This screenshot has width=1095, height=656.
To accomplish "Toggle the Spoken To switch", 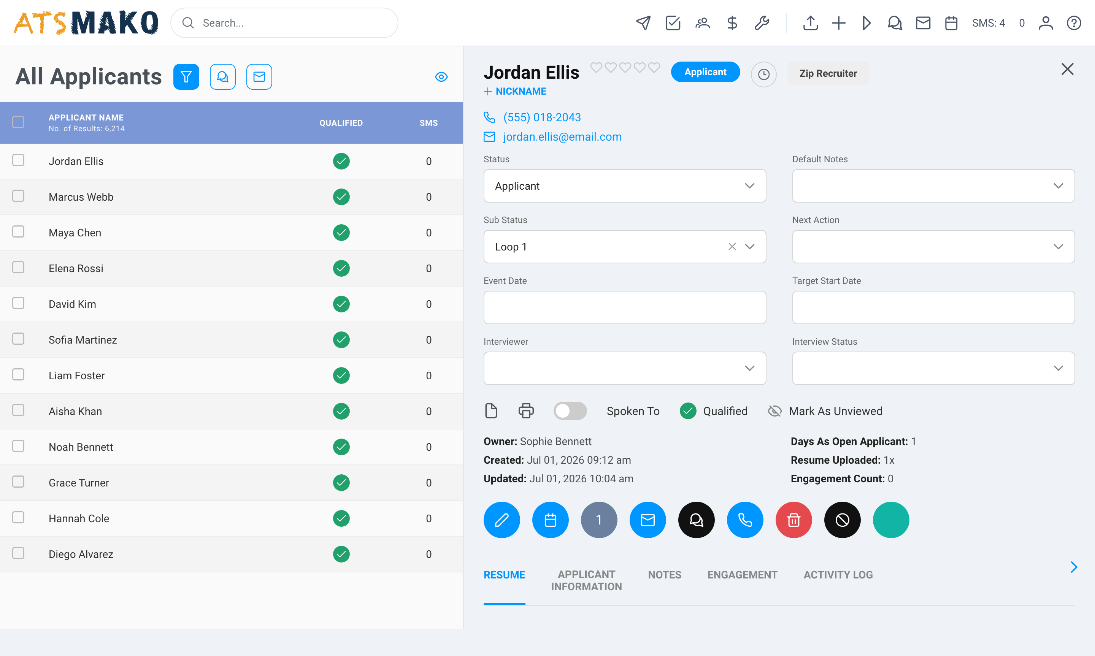I will coord(570,410).
